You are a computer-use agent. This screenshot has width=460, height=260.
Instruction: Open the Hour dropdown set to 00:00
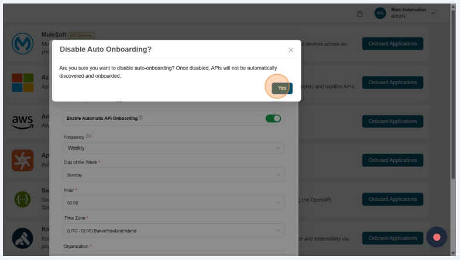tap(173, 203)
